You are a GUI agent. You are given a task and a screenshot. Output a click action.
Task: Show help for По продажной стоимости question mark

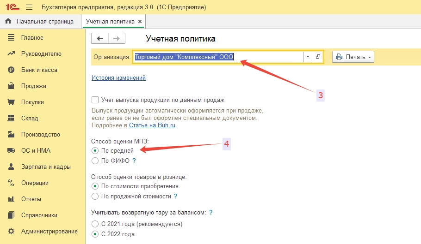pos(176,196)
